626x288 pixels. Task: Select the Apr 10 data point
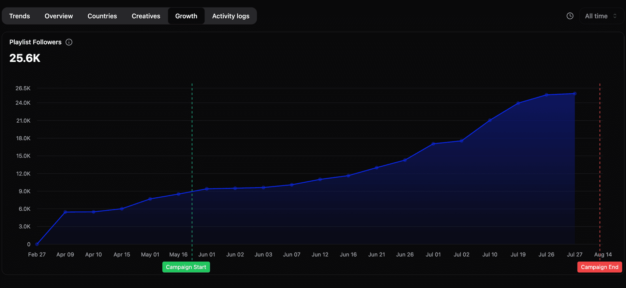pyautogui.click(x=94, y=212)
